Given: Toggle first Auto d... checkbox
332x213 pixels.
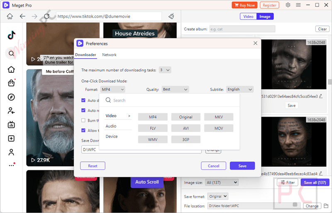Looking at the screenshot, I should 83,100.
